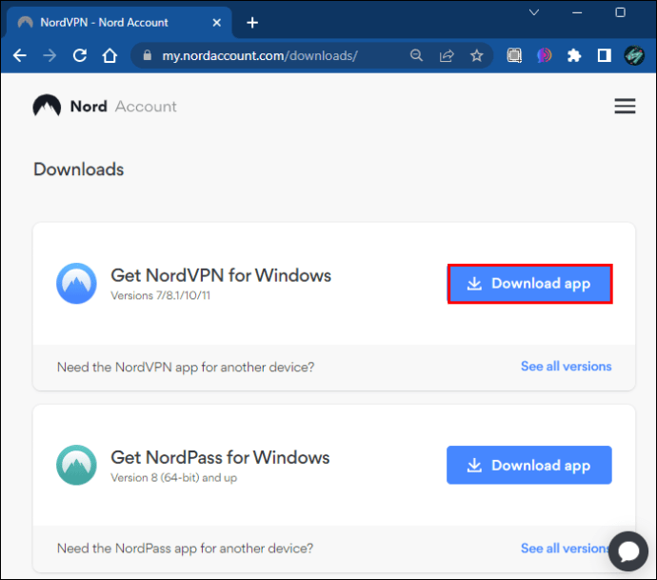Open the colorful circular extension icon
The image size is (657, 580).
pyautogui.click(x=545, y=55)
